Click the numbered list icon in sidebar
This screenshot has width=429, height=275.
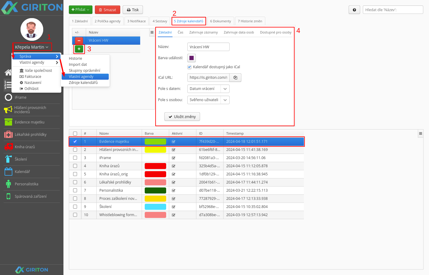7,85
